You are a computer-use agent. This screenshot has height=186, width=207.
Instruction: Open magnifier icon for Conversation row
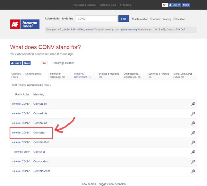coord(193,142)
